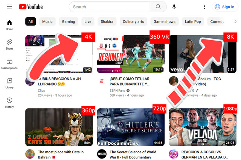Open the hamburger guide menu
Viewport: 241px width, 160px height.
click(9, 7)
